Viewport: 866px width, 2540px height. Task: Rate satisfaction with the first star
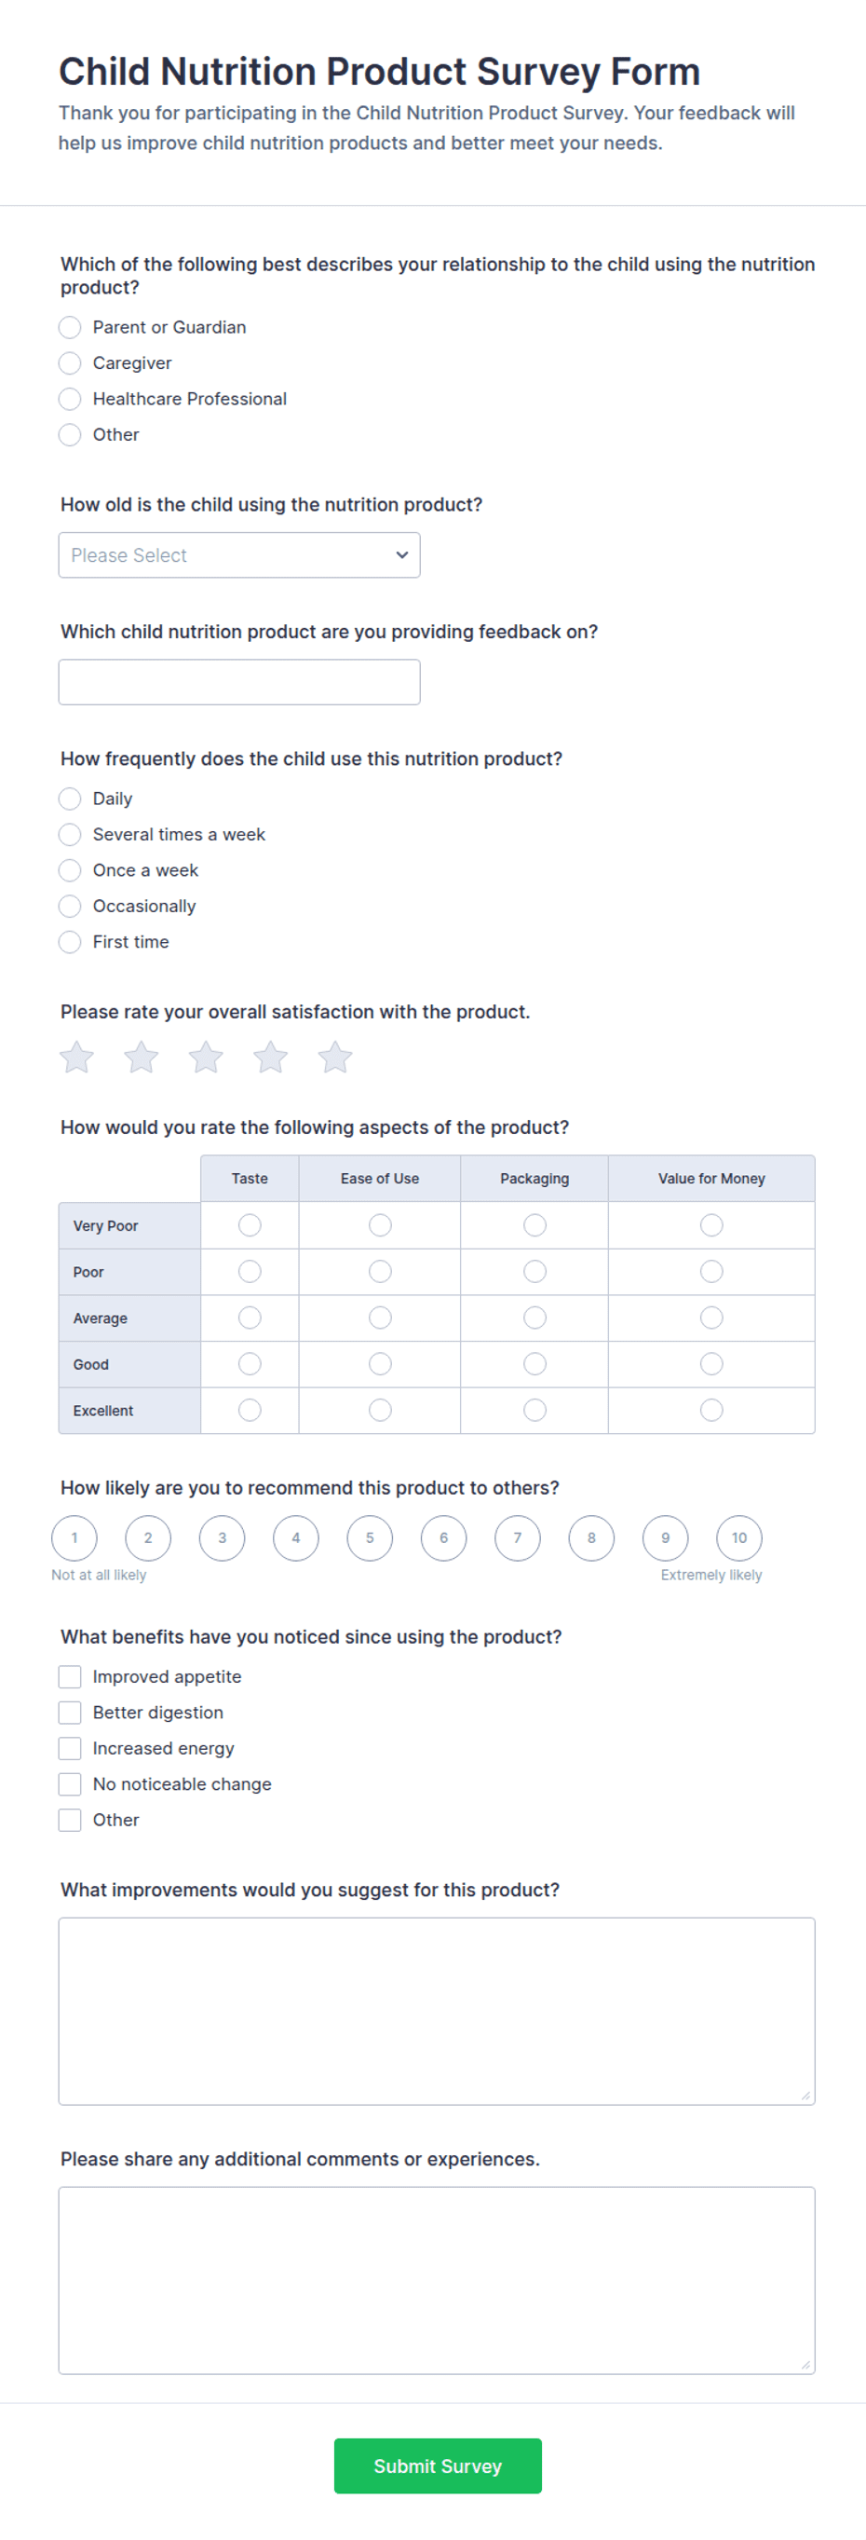tap(77, 1057)
